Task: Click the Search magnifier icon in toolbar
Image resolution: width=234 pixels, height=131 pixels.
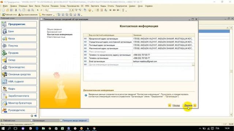Action: (46, 10)
